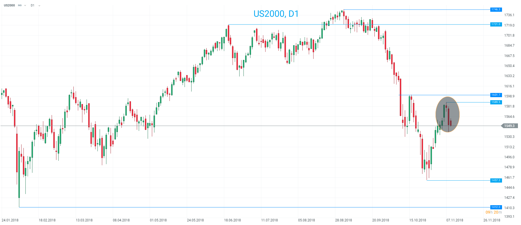The width and height of the screenshot is (521, 225).
Task: Click the 24.01.2018 date on time axis
Action: click(x=10, y=220)
